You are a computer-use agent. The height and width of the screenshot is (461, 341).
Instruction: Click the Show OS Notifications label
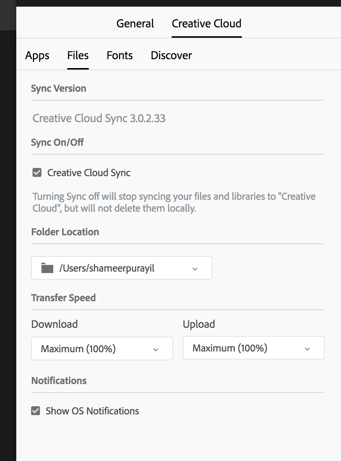coord(92,411)
